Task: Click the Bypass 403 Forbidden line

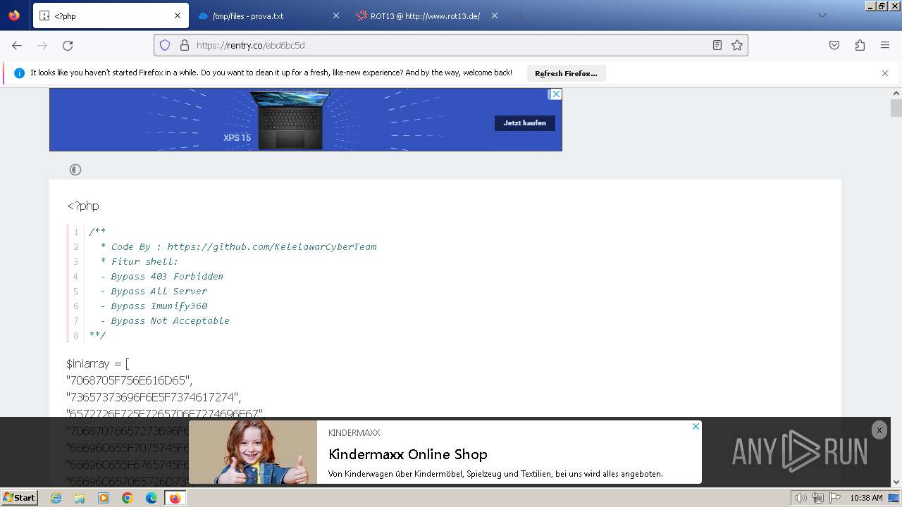Action: click(161, 276)
